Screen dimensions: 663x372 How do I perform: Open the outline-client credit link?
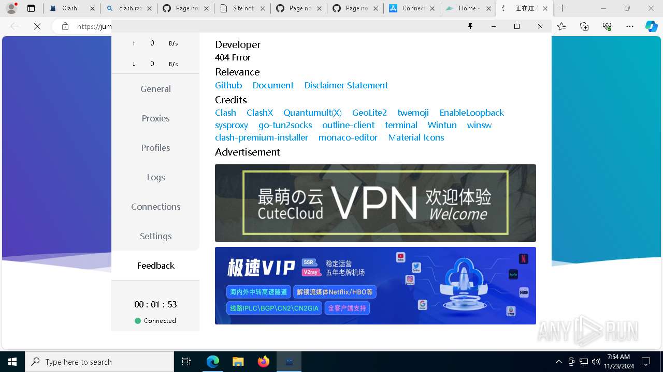pyautogui.click(x=348, y=125)
